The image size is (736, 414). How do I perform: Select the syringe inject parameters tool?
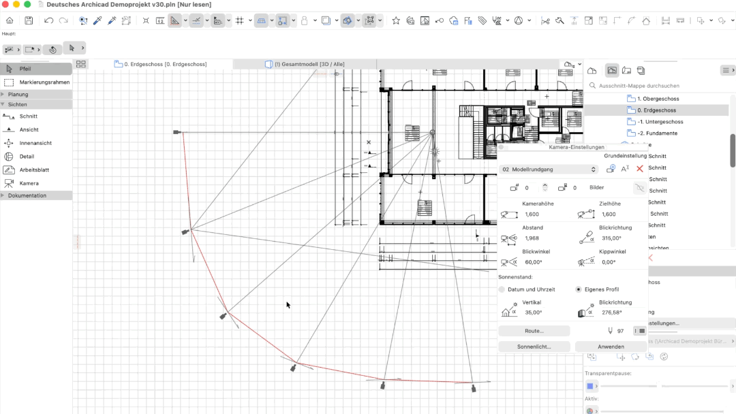(x=112, y=20)
